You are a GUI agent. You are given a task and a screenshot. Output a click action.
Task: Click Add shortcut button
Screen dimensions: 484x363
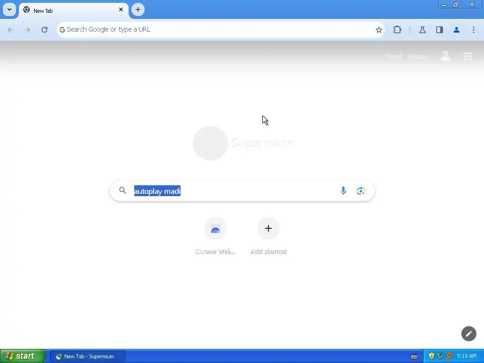click(x=268, y=236)
